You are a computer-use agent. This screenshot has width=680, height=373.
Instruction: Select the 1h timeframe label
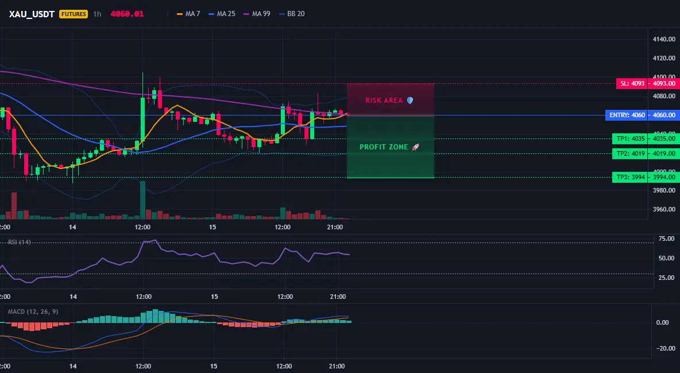pos(97,14)
